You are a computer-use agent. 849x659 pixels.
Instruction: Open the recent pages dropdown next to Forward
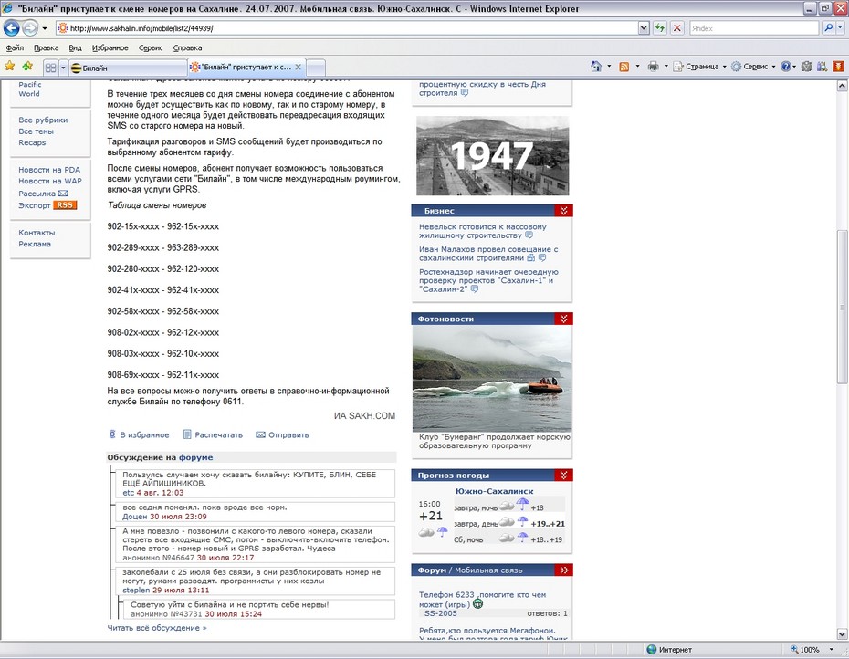tap(45, 28)
